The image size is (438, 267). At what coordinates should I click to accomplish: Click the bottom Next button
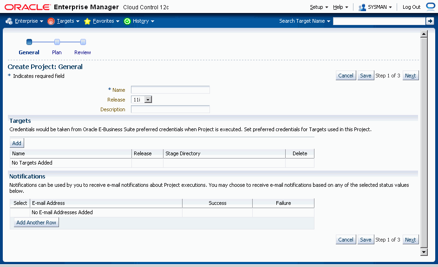coord(411,240)
